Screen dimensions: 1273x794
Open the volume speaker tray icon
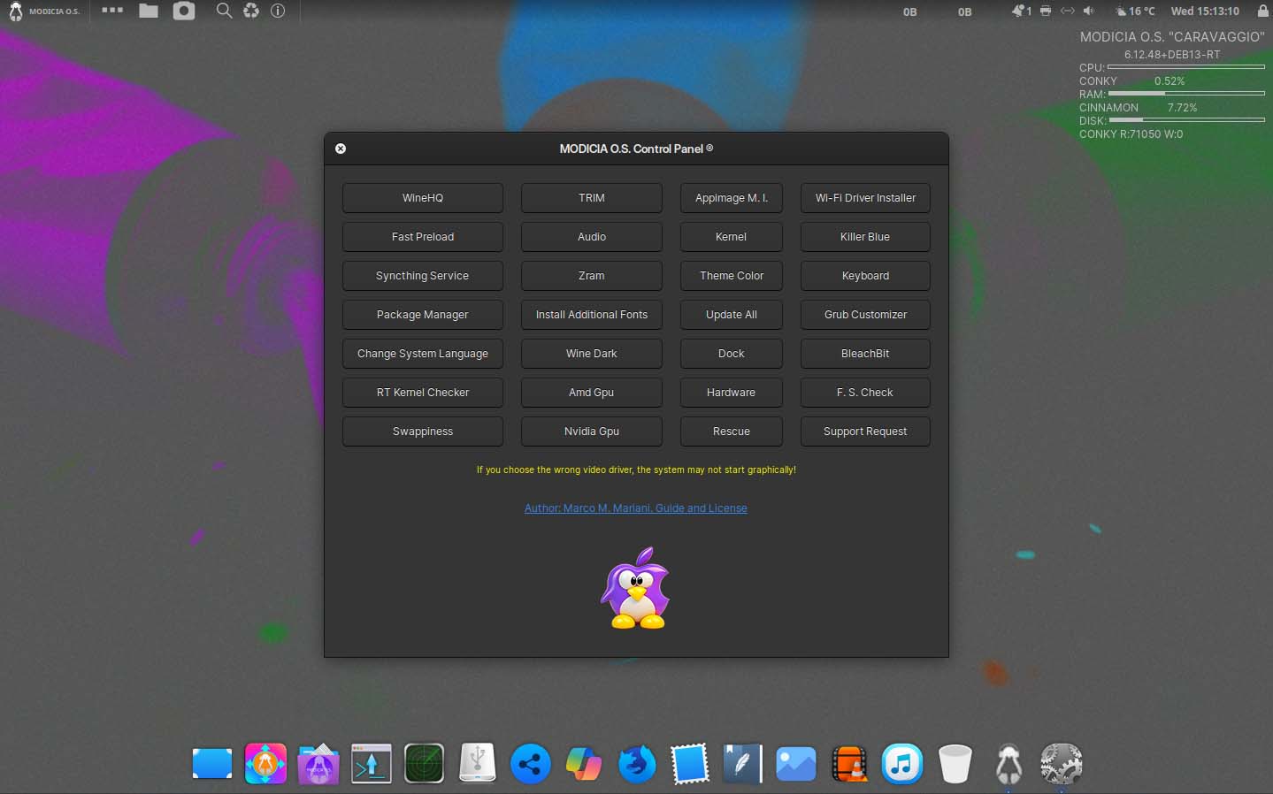click(x=1089, y=11)
